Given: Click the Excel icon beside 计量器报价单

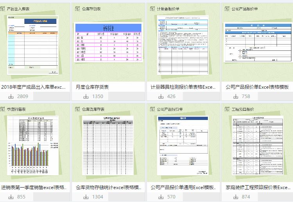Looking at the screenshot, I should pos(152,9).
